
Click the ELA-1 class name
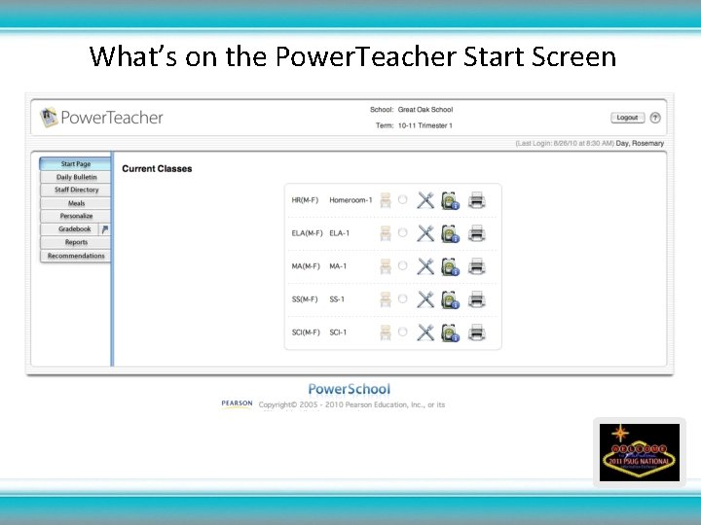coord(340,233)
